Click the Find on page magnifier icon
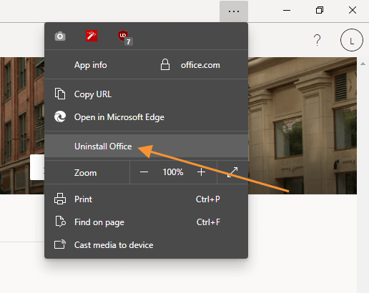The height and width of the screenshot is (293, 369). pos(61,222)
